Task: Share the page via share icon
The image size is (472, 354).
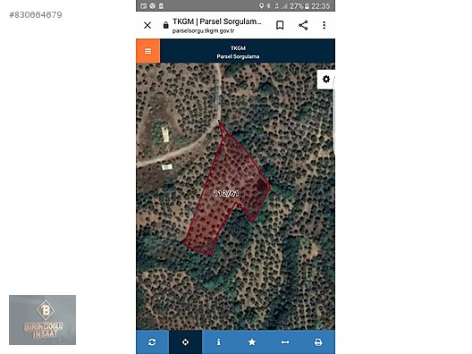Action: point(303,25)
